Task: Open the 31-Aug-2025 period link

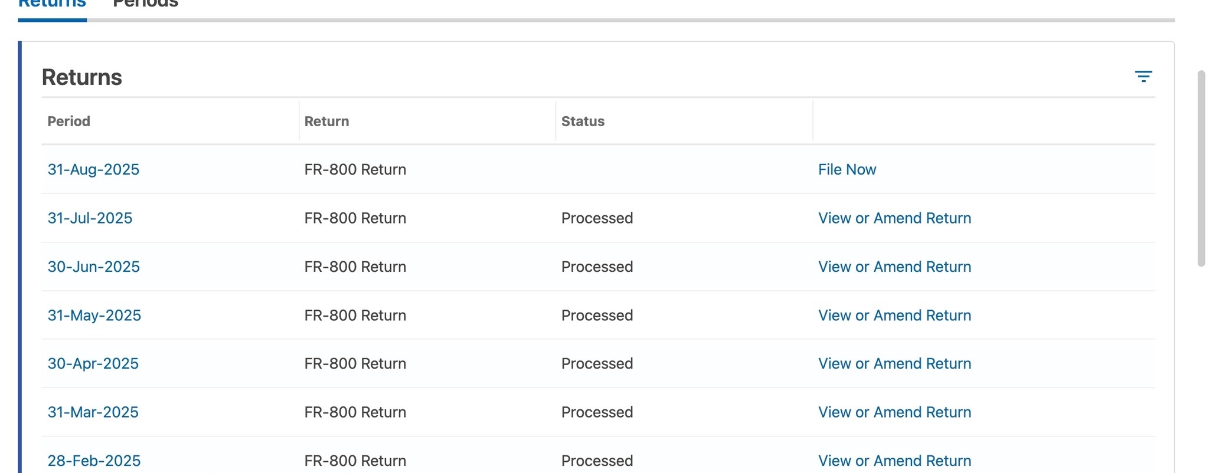Action: (x=93, y=169)
